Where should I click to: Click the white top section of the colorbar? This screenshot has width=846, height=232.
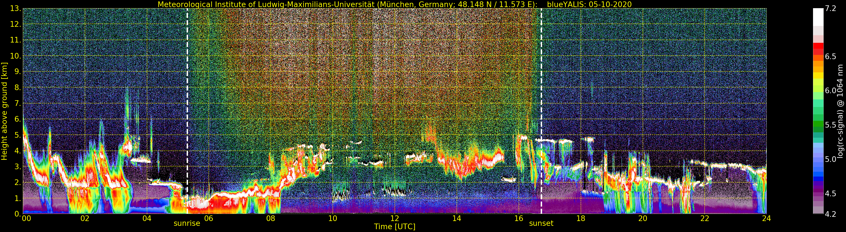coord(818,17)
